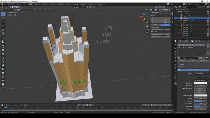Image resolution: width=210 pixels, height=118 pixels.
Task: Open the Material properties tab icon
Action: [176, 83]
